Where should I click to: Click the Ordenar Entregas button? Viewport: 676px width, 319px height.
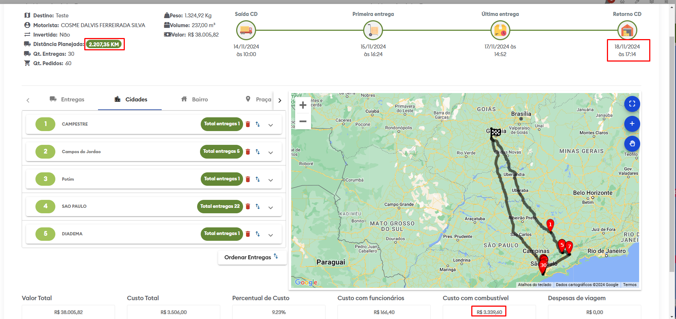point(252,257)
